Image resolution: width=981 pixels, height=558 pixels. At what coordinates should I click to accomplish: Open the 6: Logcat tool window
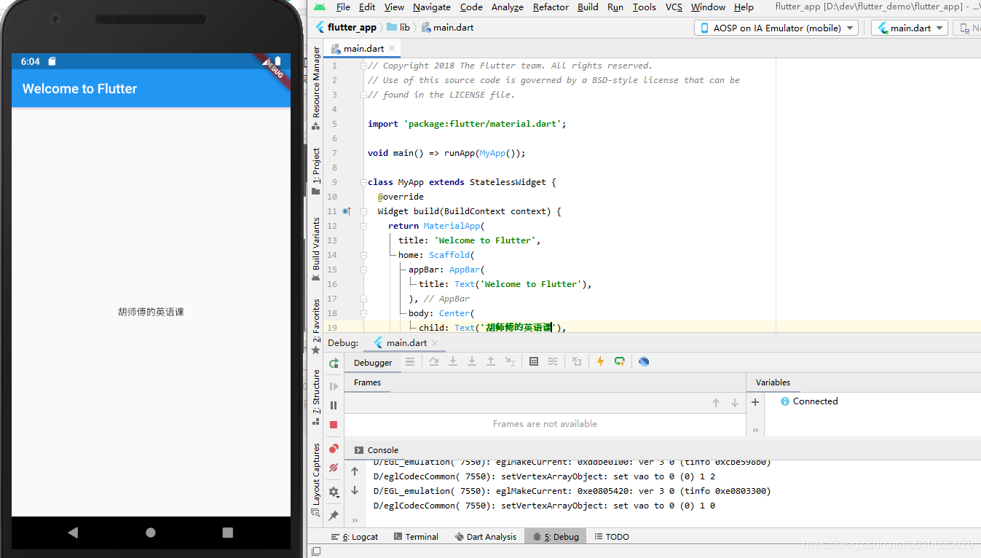pos(355,537)
